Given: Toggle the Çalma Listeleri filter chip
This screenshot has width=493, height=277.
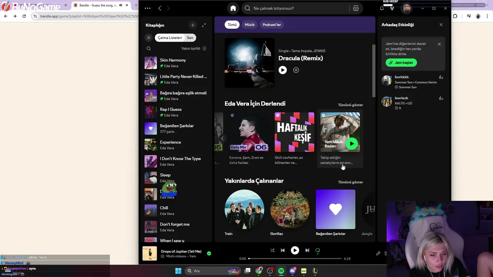Looking at the screenshot, I should (x=170, y=38).
